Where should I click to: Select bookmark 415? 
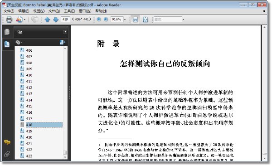[x=29, y=106]
